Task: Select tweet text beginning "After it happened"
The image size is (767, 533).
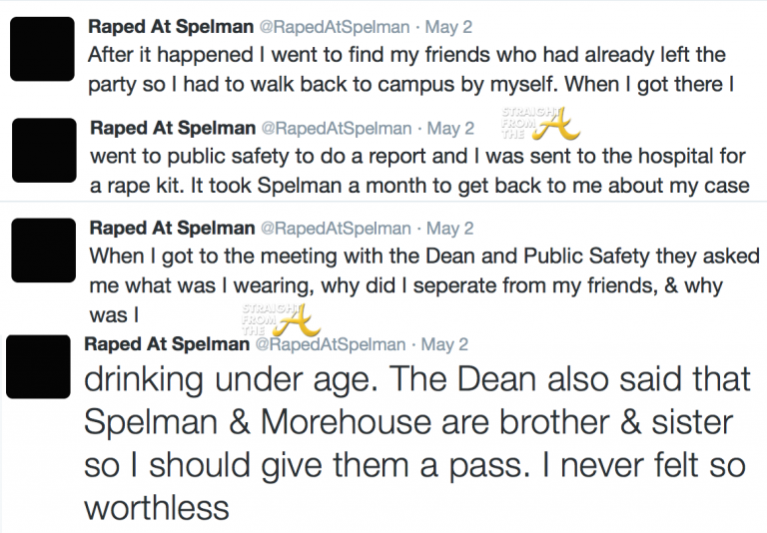Action: (x=414, y=69)
